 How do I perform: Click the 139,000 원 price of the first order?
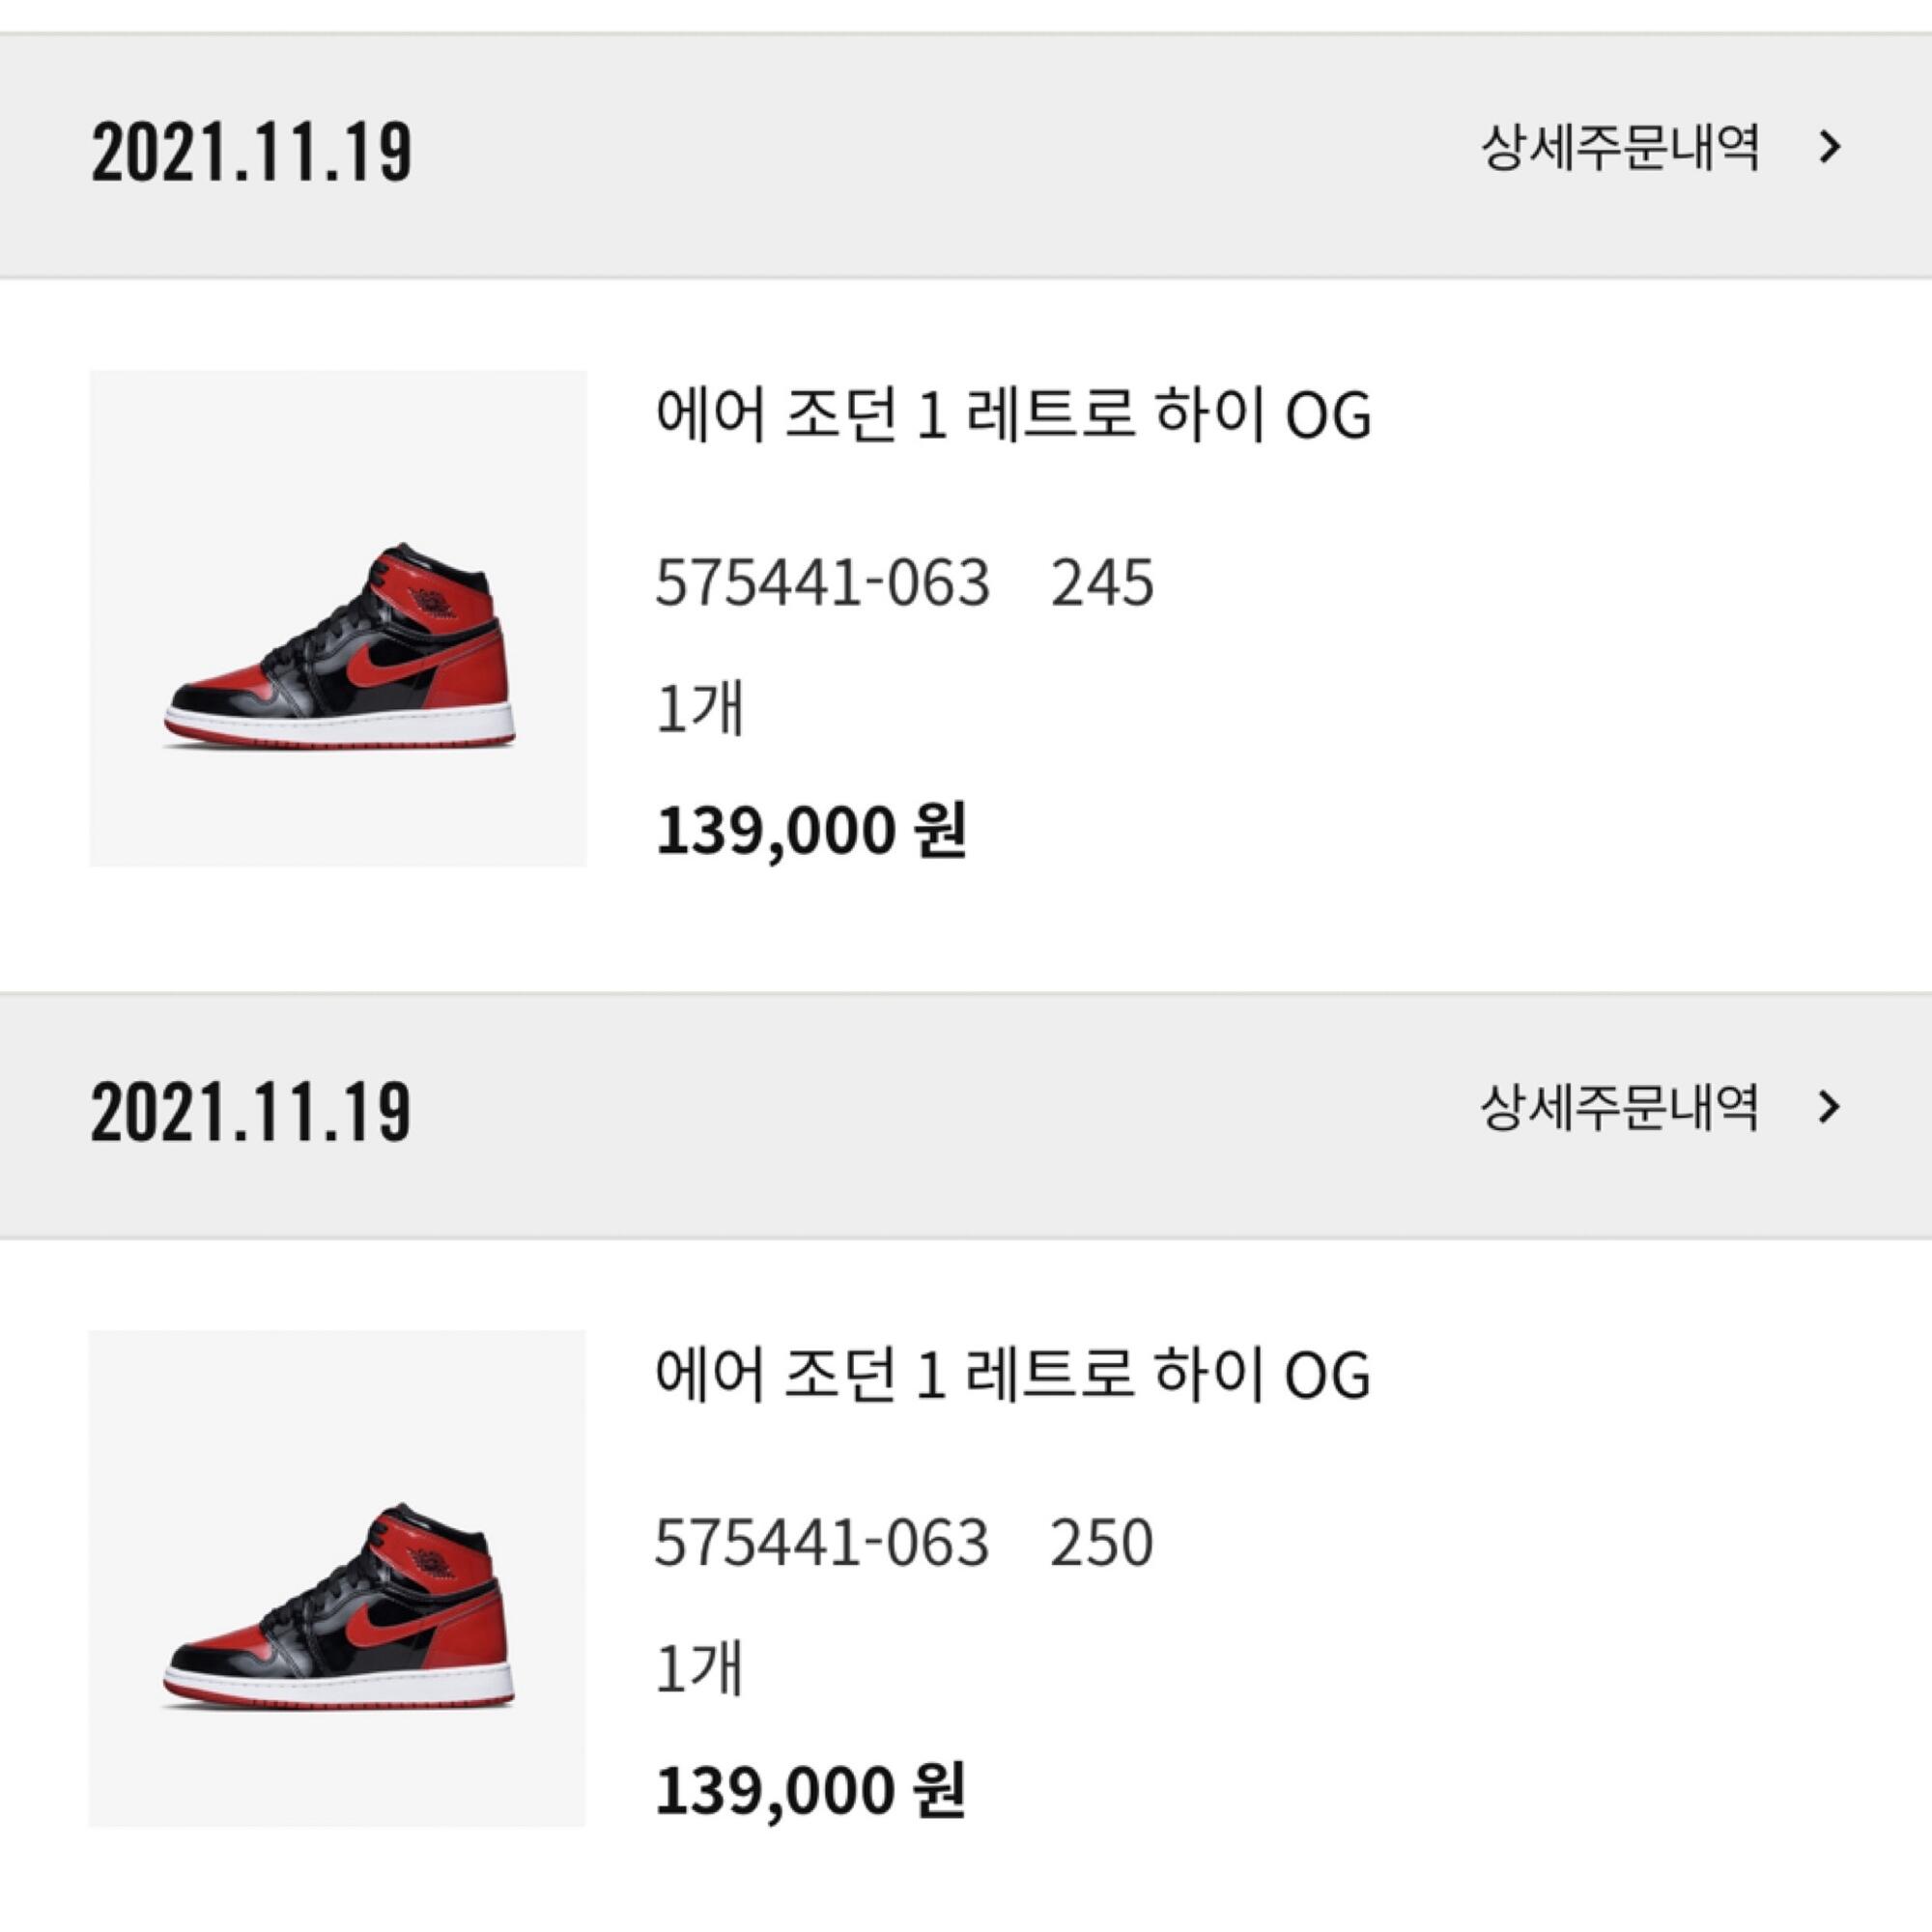[x=811, y=831]
